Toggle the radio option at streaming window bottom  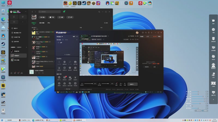[80, 89]
